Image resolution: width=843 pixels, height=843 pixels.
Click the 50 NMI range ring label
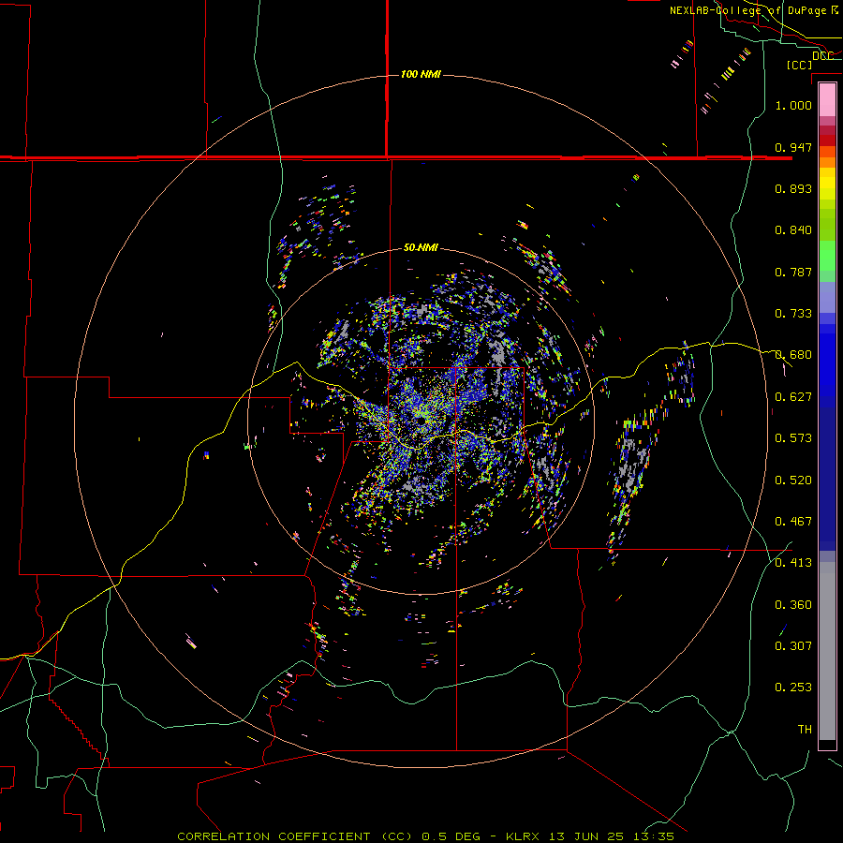tap(421, 247)
